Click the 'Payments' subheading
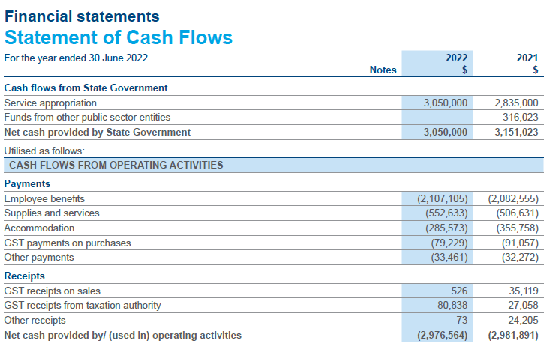The width and height of the screenshot is (559, 355). point(27,184)
